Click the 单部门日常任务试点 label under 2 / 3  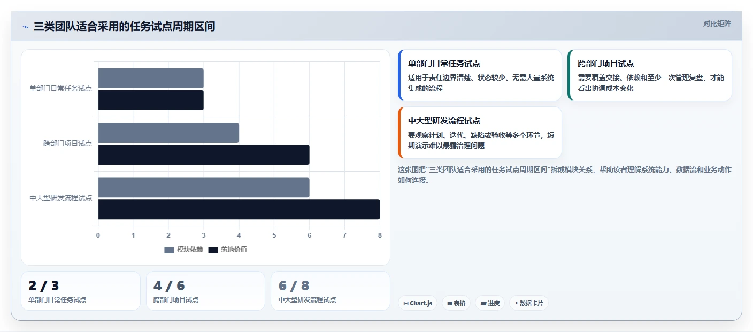(x=57, y=300)
